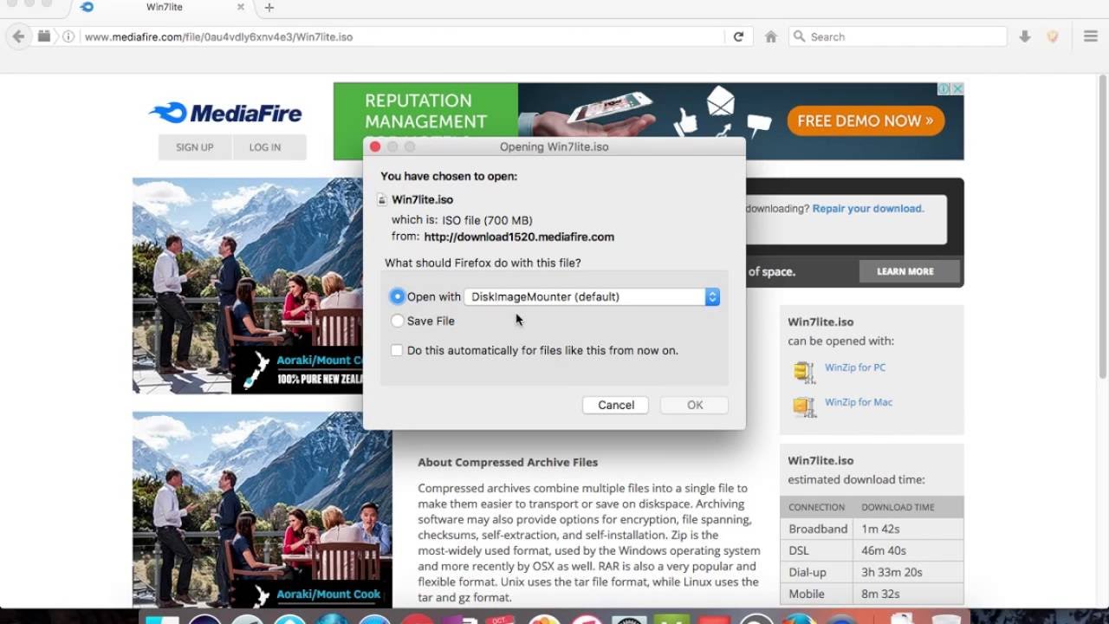1109x624 pixels.
Task: Open the upper Aoraki/Mount Cook ad image
Action: (x=248, y=286)
